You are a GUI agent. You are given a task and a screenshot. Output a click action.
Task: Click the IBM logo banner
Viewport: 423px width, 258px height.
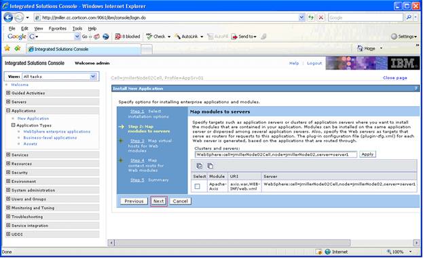point(404,63)
